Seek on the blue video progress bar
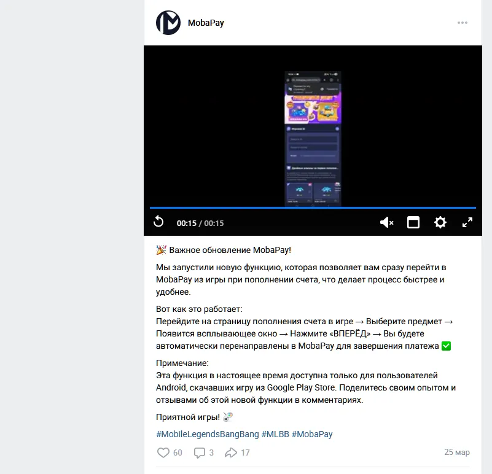This screenshot has height=474, width=492. click(x=313, y=208)
